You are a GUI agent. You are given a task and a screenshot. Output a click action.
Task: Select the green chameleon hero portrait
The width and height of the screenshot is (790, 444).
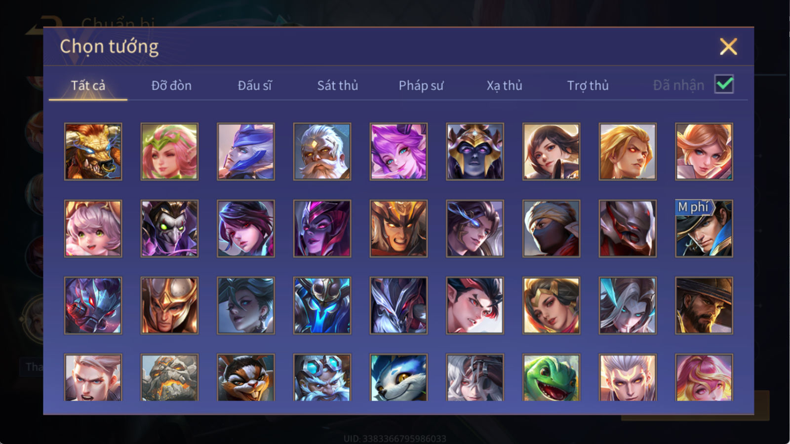pos(551,377)
